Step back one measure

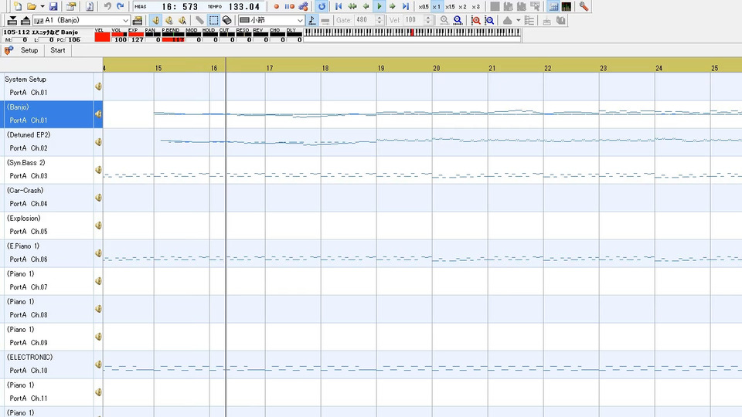pos(366,7)
